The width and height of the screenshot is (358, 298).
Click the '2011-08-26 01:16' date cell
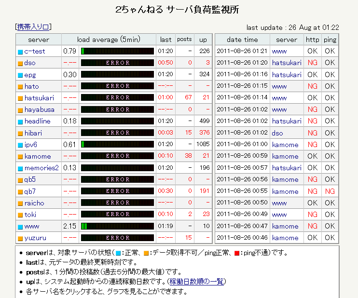[x=242, y=74]
